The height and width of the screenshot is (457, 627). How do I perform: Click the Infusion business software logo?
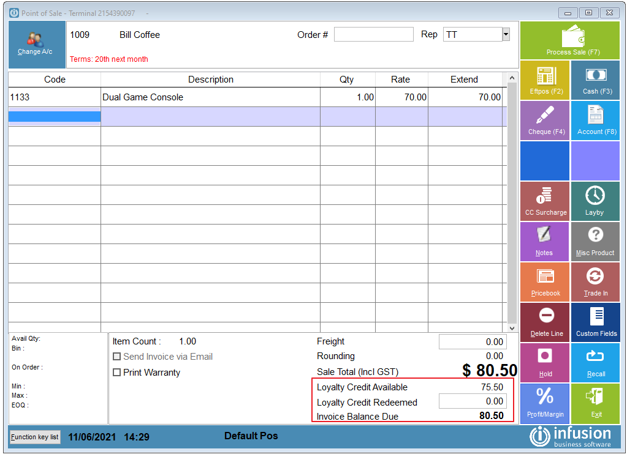571,436
